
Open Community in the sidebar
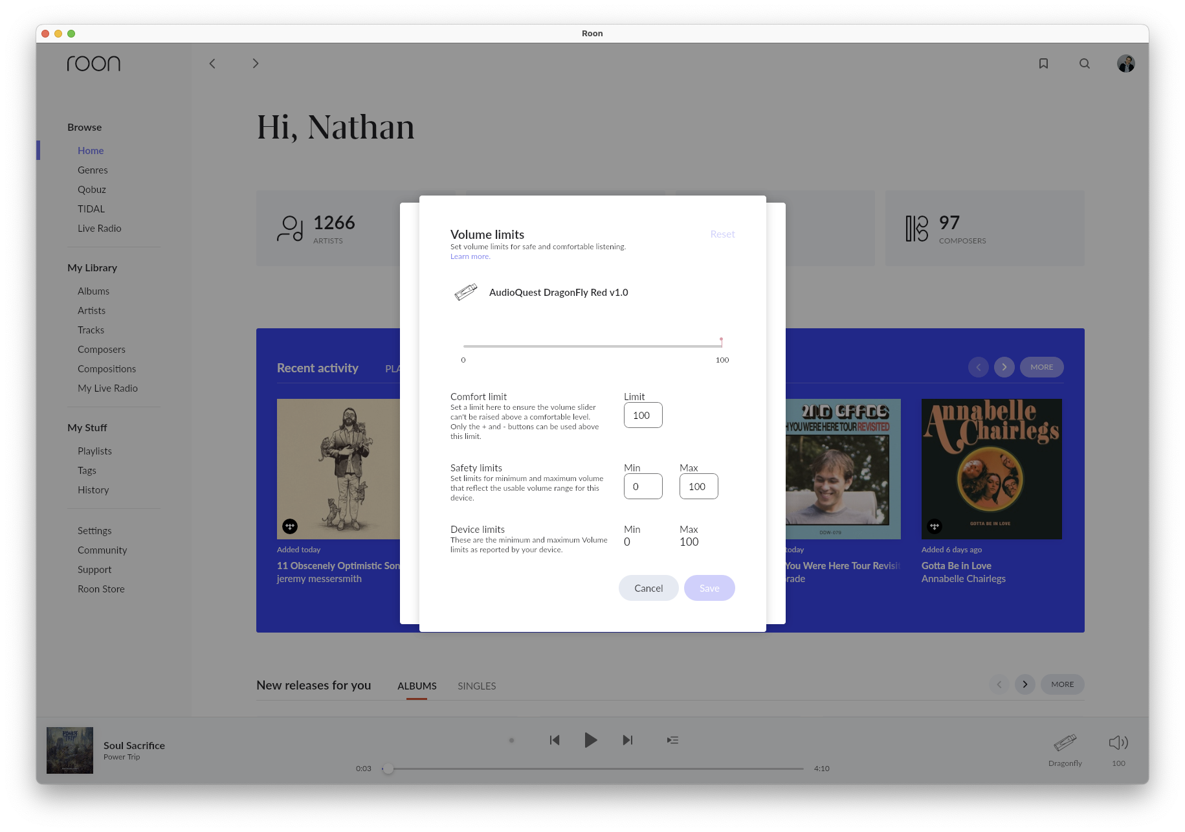[x=102, y=550]
